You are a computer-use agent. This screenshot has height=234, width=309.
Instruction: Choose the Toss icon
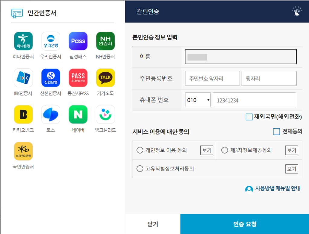pos(51,114)
